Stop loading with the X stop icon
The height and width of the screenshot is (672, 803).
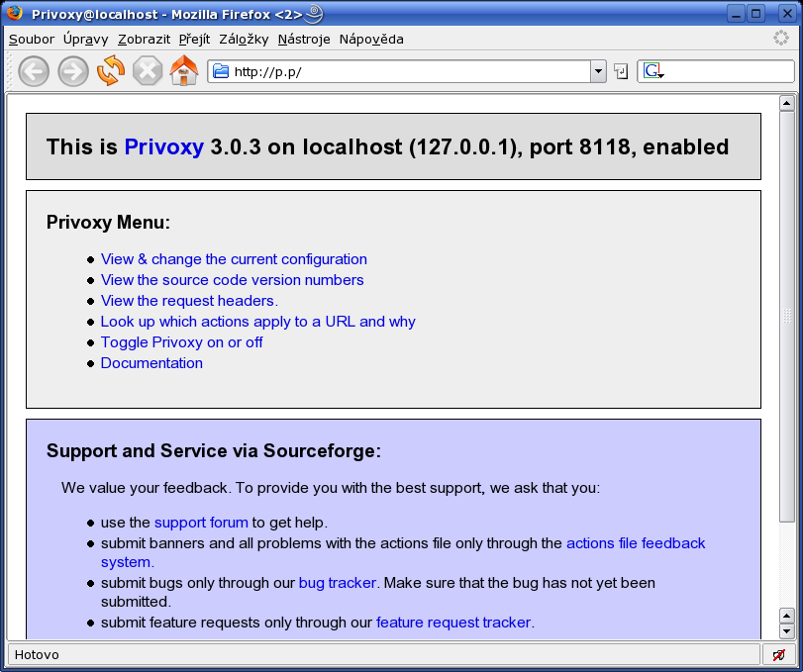click(x=148, y=70)
